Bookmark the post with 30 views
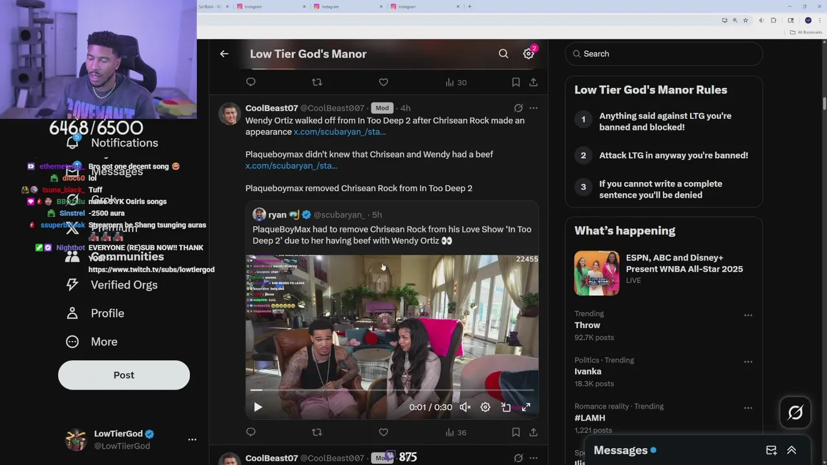Image resolution: width=827 pixels, height=465 pixels. point(516,82)
